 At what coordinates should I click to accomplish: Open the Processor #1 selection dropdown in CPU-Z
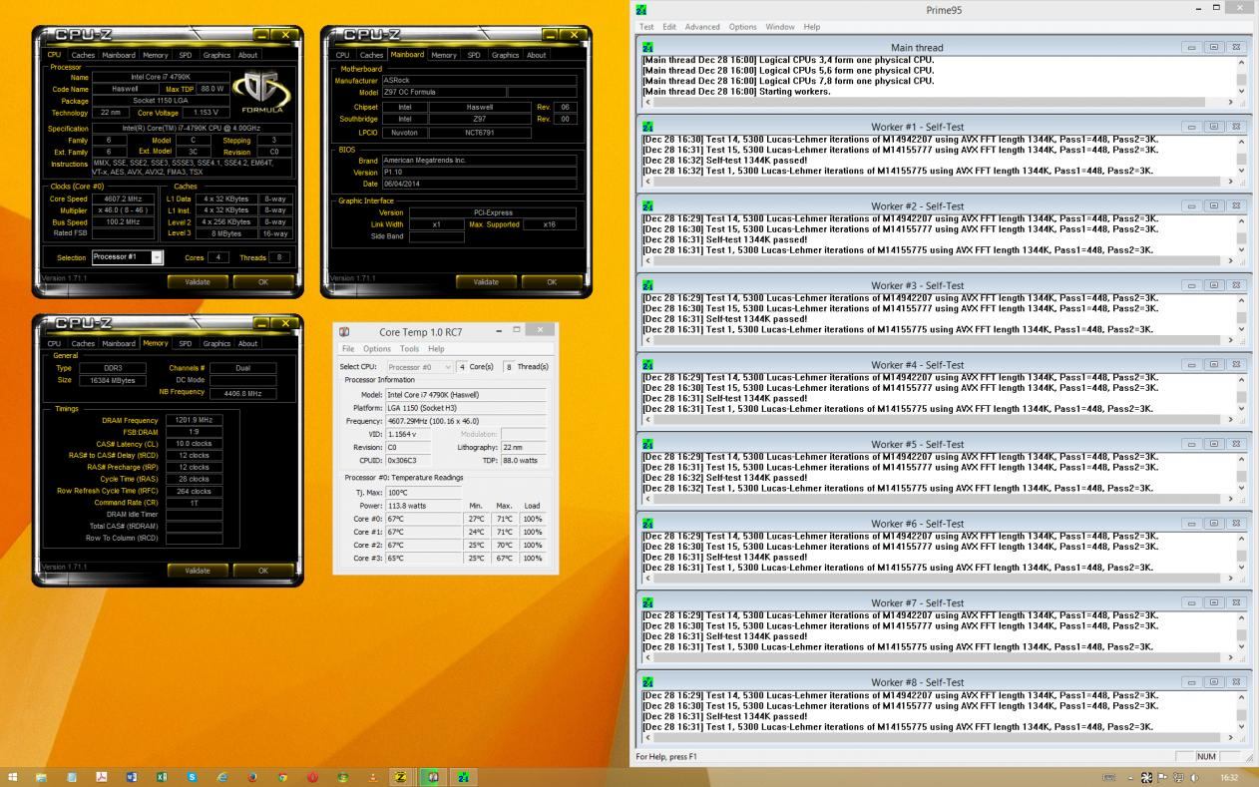[x=157, y=257]
